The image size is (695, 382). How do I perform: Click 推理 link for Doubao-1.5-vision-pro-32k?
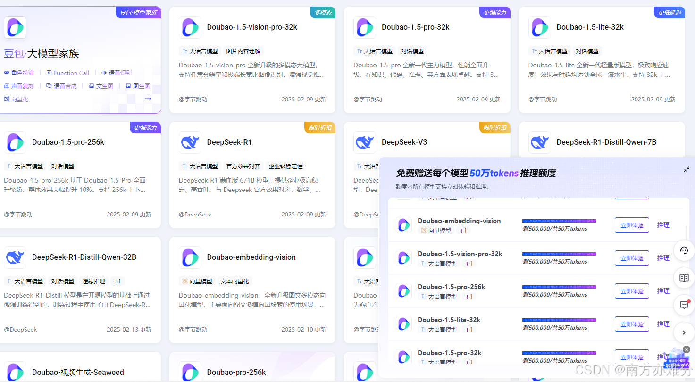click(663, 258)
